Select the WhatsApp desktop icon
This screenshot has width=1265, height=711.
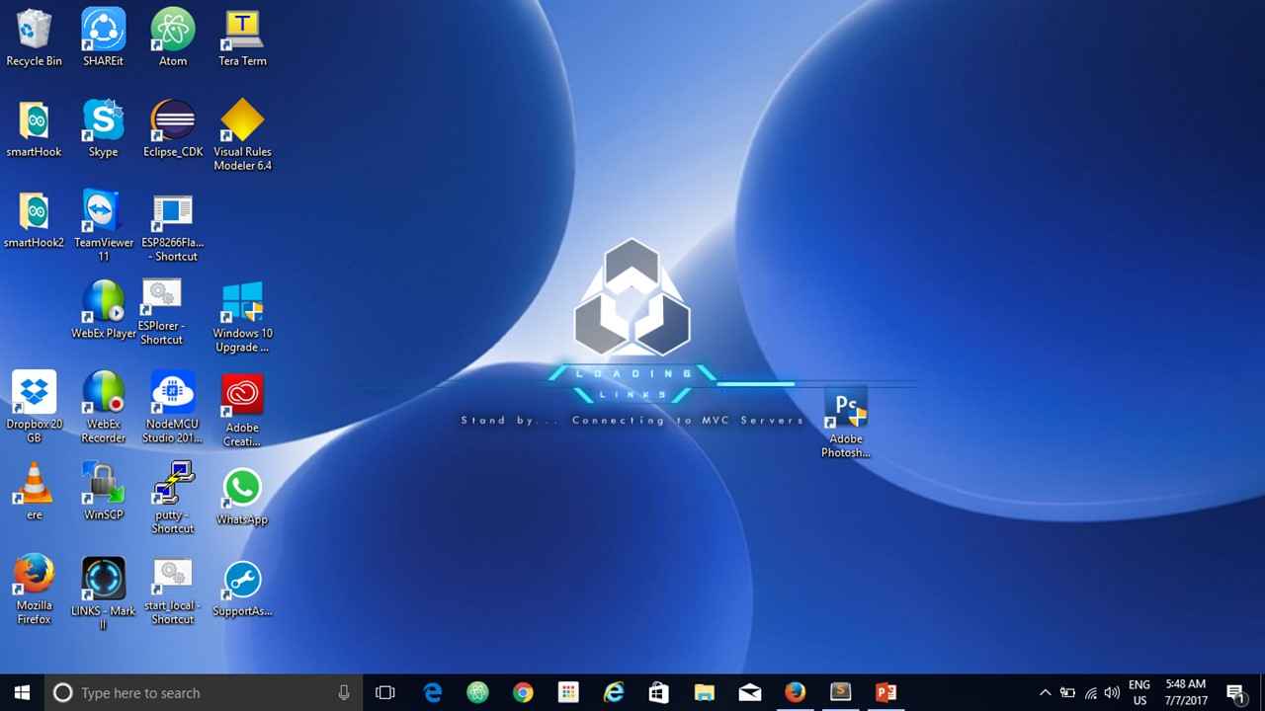242,497
